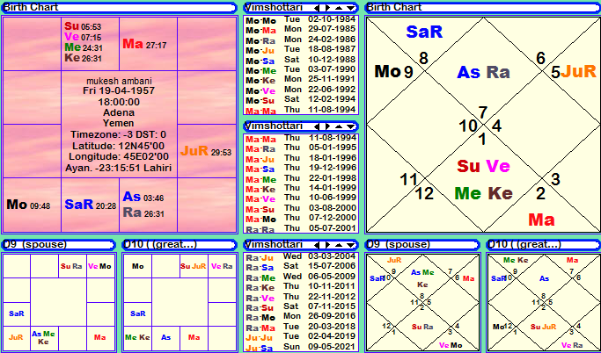Screen dimensions: 601x353
Task: Click the As 03:46 ascendant entry
Action: click(143, 197)
